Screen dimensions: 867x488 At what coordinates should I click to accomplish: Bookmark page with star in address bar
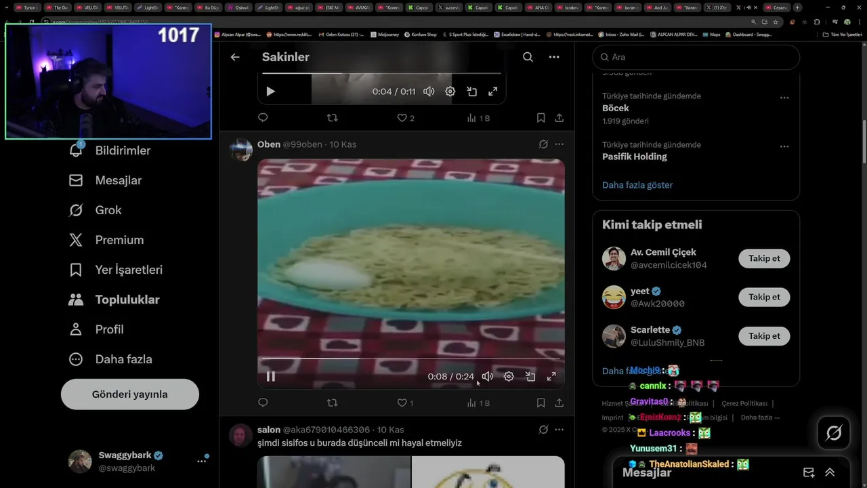tap(777, 22)
